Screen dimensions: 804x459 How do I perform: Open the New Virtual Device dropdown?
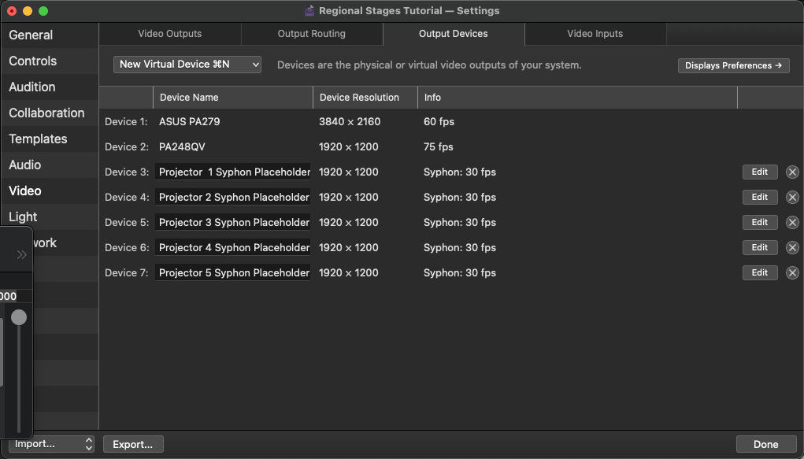pos(187,64)
